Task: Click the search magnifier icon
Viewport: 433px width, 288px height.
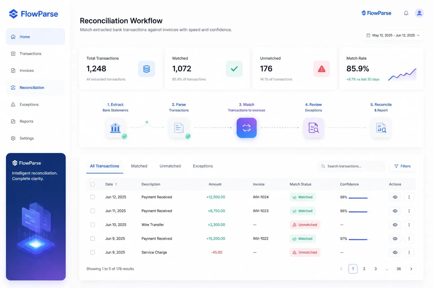Action: pyautogui.click(x=323, y=166)
